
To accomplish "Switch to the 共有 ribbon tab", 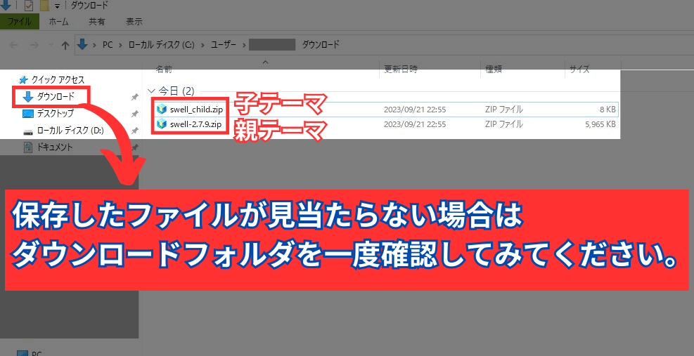I will [x=96, y=21].
